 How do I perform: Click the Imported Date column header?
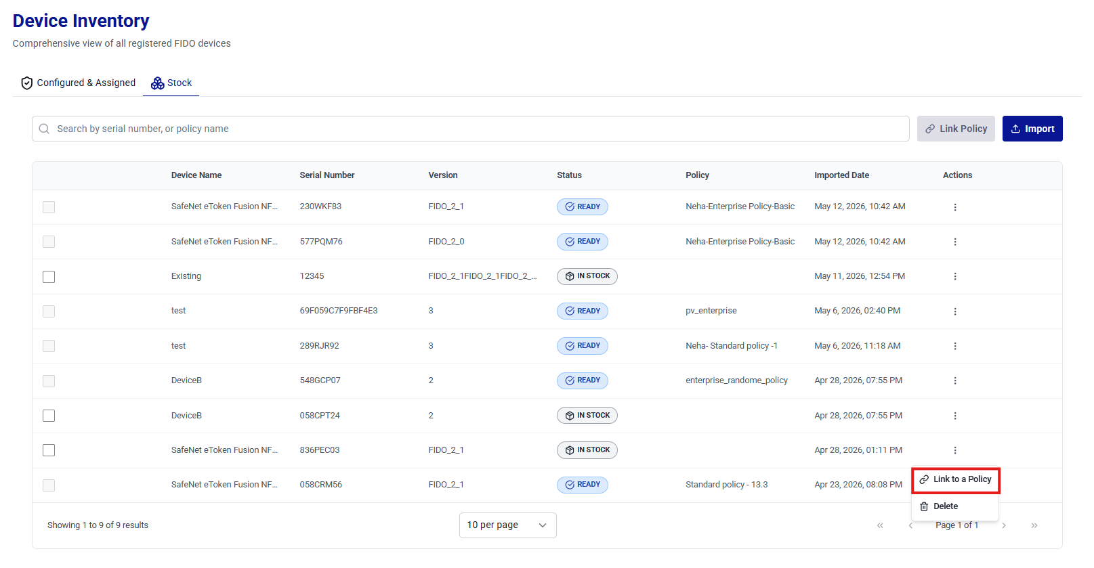(841, 175)
